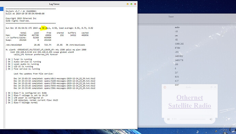Click the 'Dec 14 23:21:42 completed' log entry
The image size is (236, 134).
click(54, 83)
